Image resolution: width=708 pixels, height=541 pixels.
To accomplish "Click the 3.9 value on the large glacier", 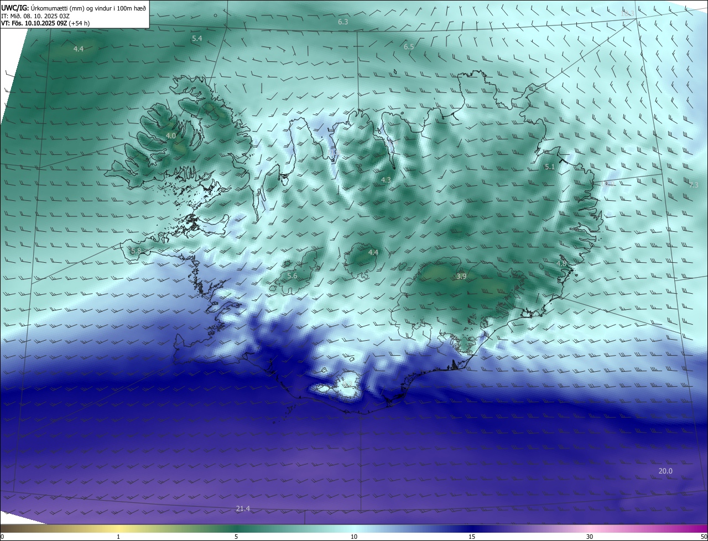I will tap(461, 276).
